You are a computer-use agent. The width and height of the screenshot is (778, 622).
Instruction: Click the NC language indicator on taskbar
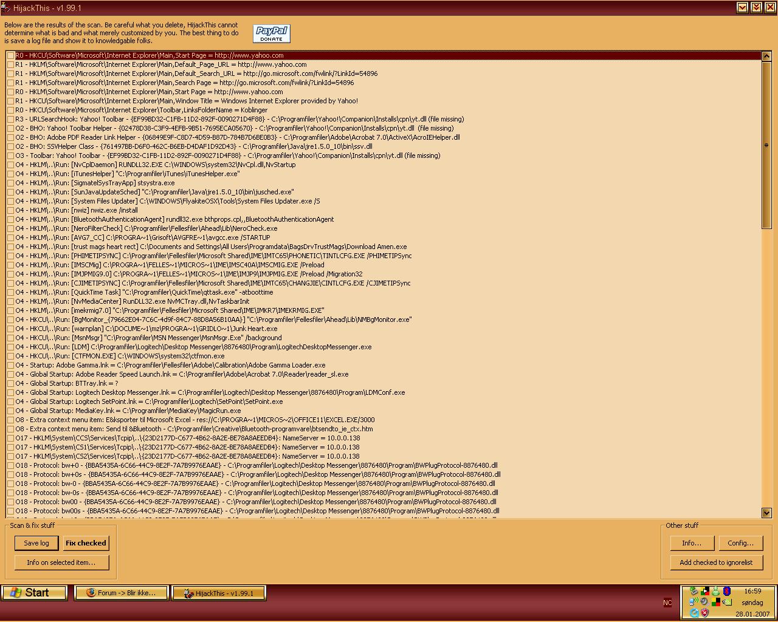pyautogui.click(x=667, y=603)
